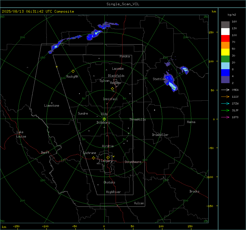Click the kg/m2 units label
Screen dimensions: 246x230
[x=232, y=15]
